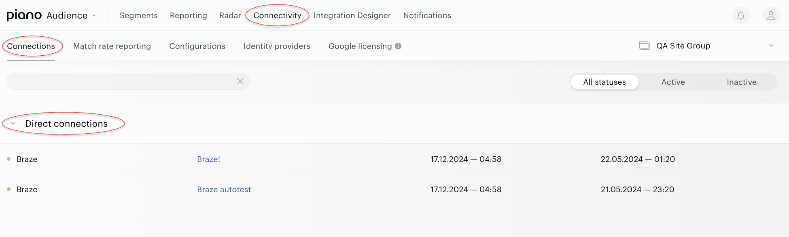The height and width of the screenshot is (237, 789).
Task: Switch to Match rate reporting tab
Action: point(112,46)
